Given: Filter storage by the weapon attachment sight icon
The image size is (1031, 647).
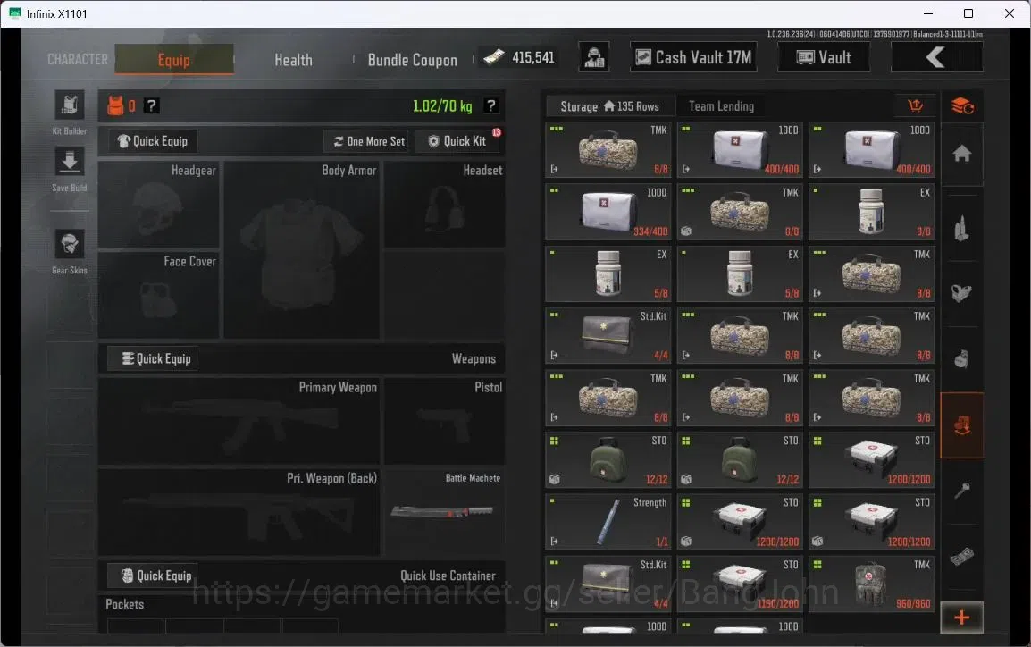Looking at the screenshot, I should [x=962, y=293].
